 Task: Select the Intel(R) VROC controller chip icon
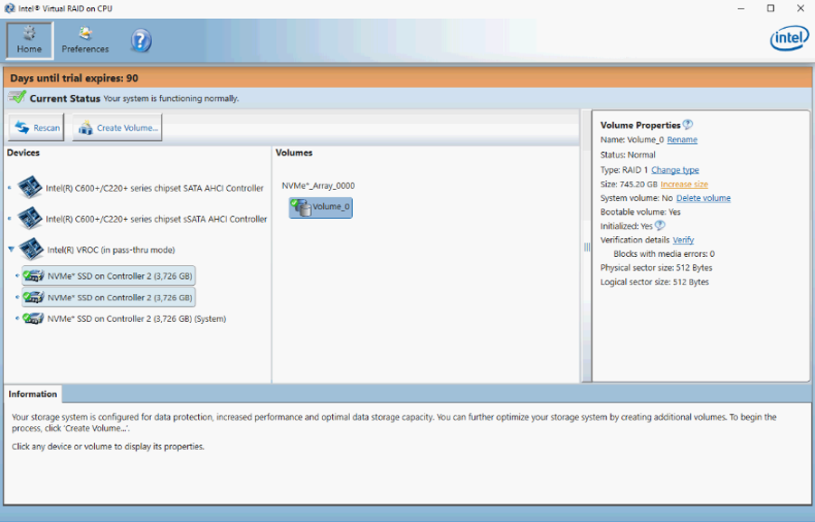(x=31, y=249)
